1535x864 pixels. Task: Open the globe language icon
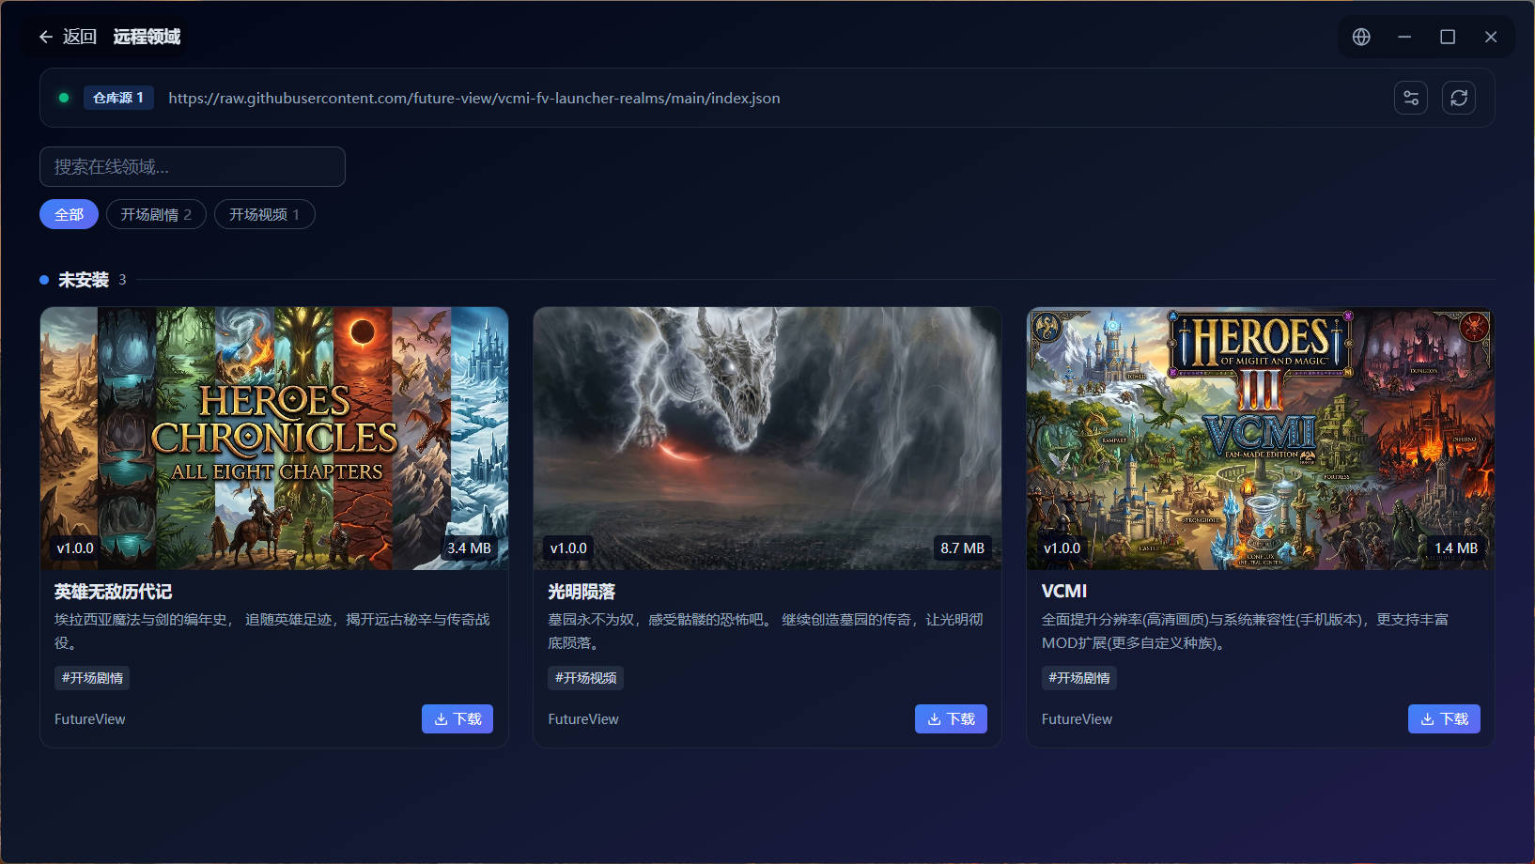click(x=1361, y=37)
